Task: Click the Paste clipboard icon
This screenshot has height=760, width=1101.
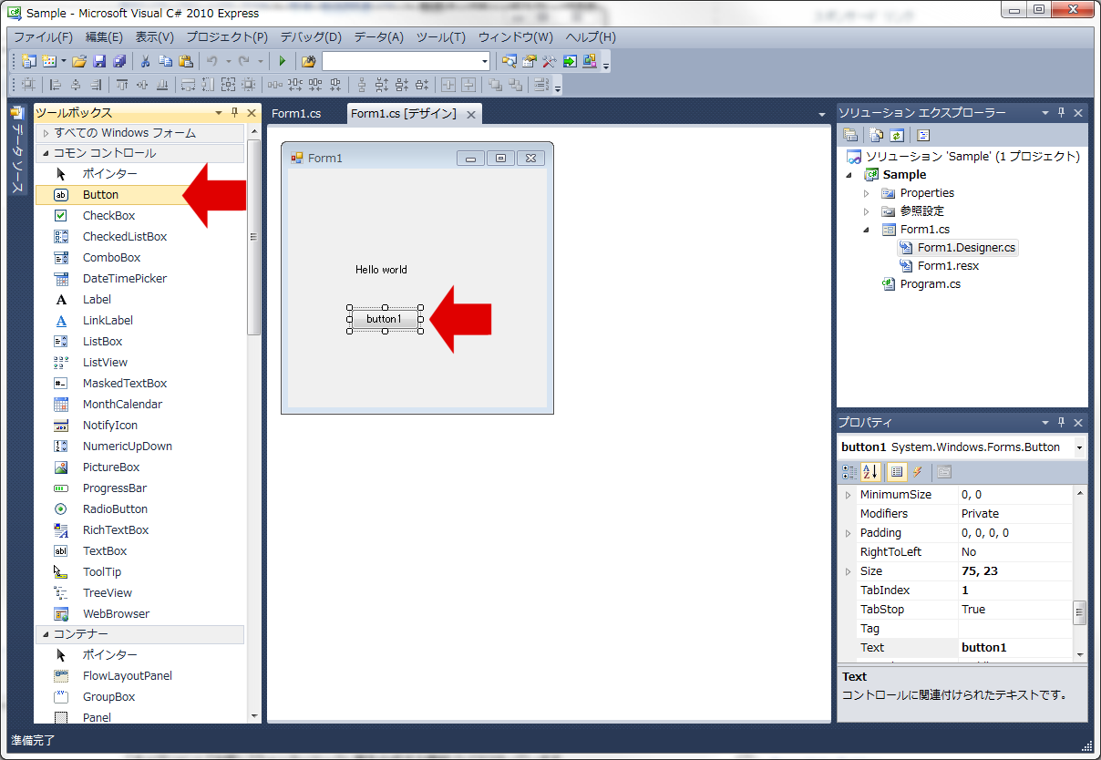Action: (x=186, y=61)
